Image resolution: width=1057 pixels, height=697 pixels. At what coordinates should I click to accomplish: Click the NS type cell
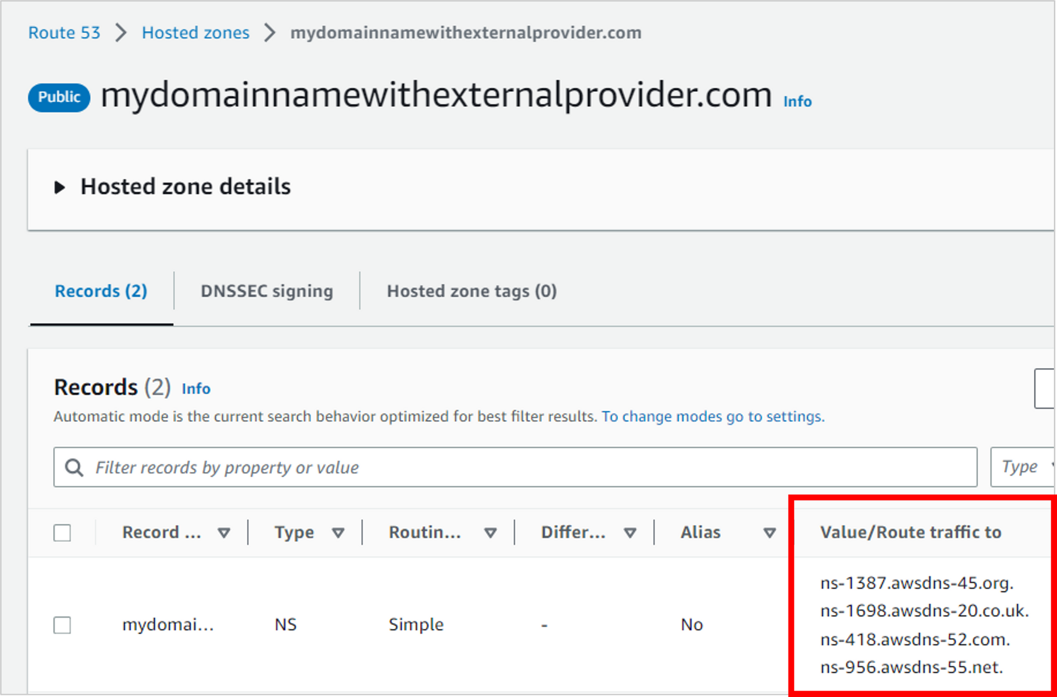click(x=286, y=625)
